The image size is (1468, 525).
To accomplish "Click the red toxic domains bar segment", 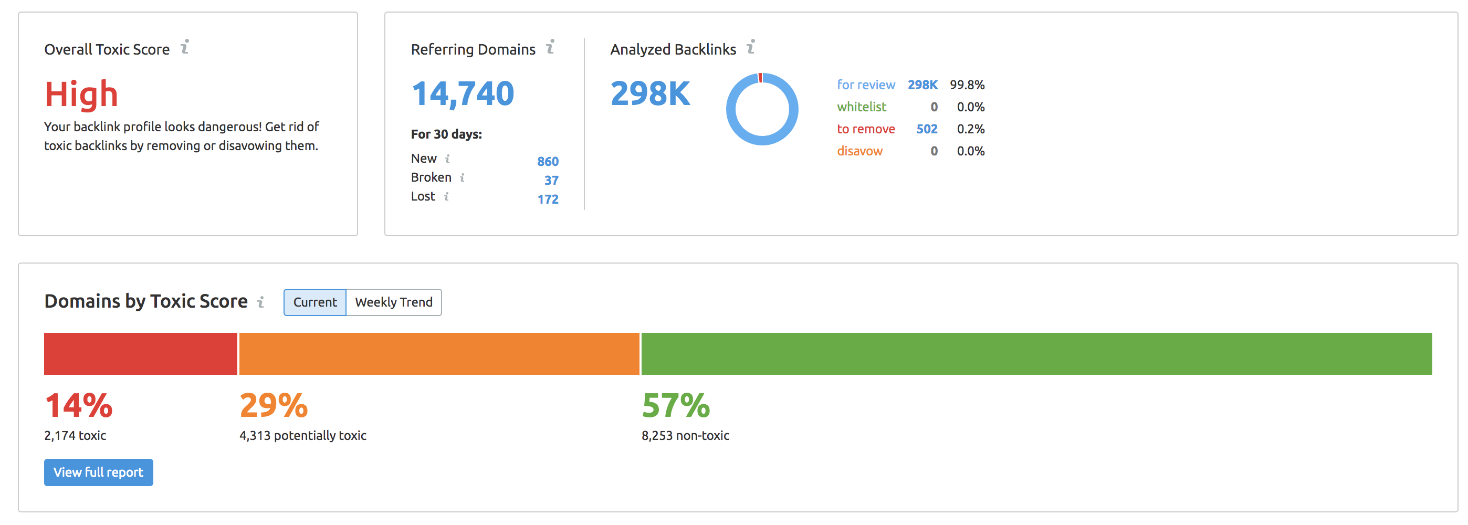I will [x=140, y=354].
